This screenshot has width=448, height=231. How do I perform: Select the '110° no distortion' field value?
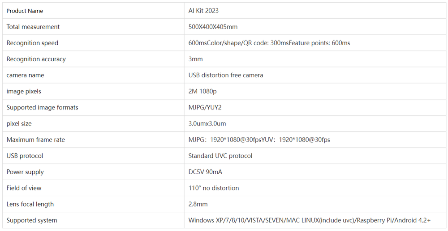[214, 188]
